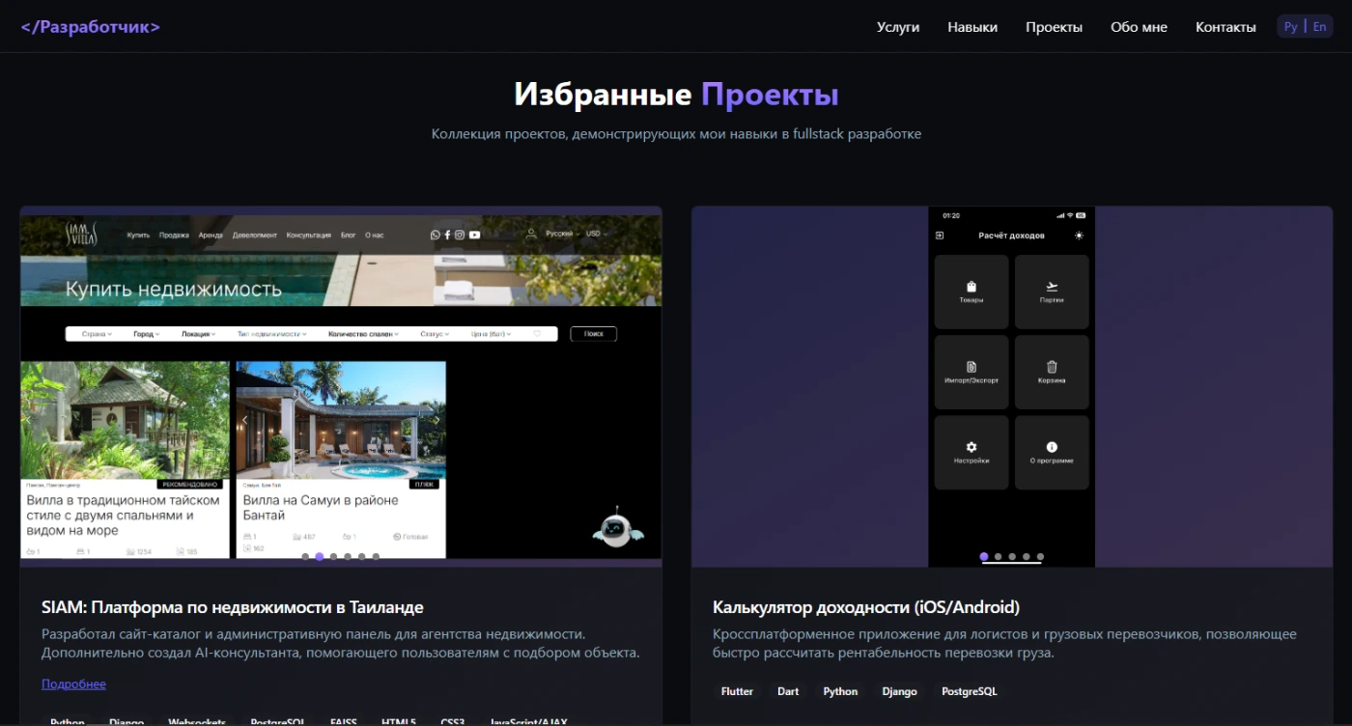The width and height of the screenshot is (1352, 726).
Task: Open the Контакты navigation item
Action: pos(1225,27)
